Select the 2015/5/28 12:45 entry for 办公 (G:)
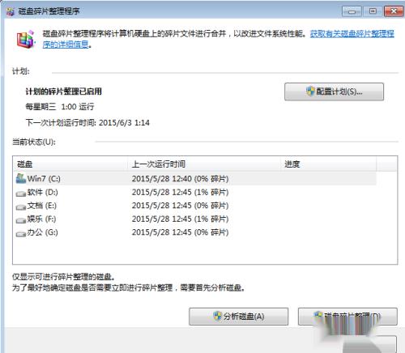Image resolution: width=405 pixels, height=353 pixels. point(180,232)
